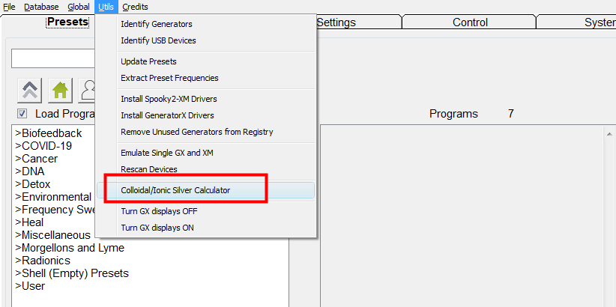Select Turn GX displays OFF
This screenshot has height=307, width=616.
tap(159, 211)
